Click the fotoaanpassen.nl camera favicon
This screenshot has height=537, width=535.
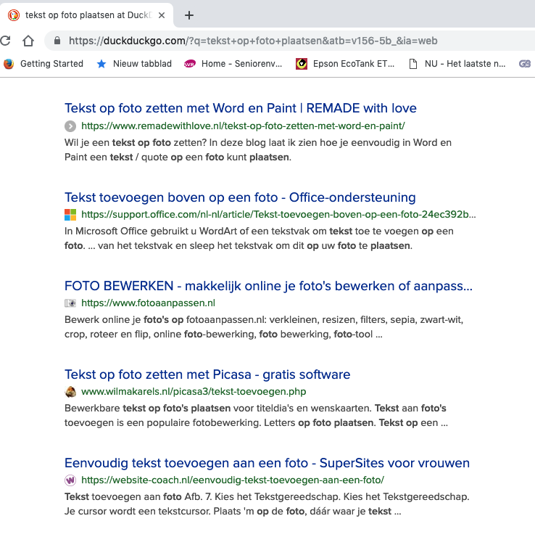click(70, 303)
